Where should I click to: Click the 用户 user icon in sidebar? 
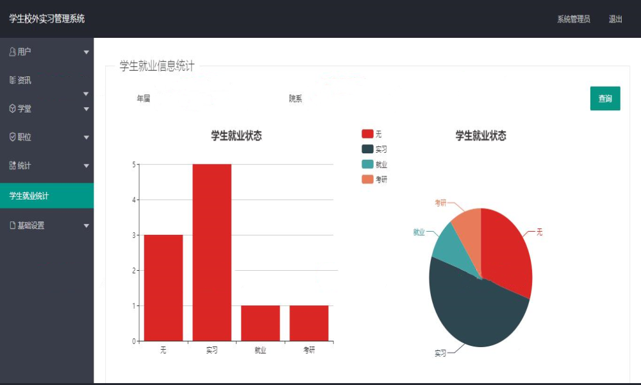(13, 52)
